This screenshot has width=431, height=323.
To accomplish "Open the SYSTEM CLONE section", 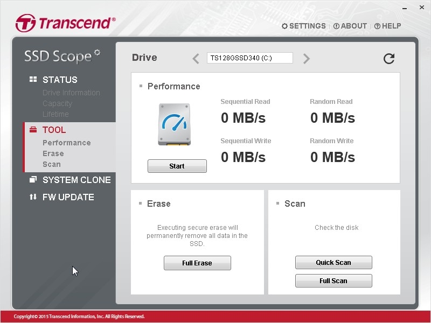I will (x=77, y=180).
